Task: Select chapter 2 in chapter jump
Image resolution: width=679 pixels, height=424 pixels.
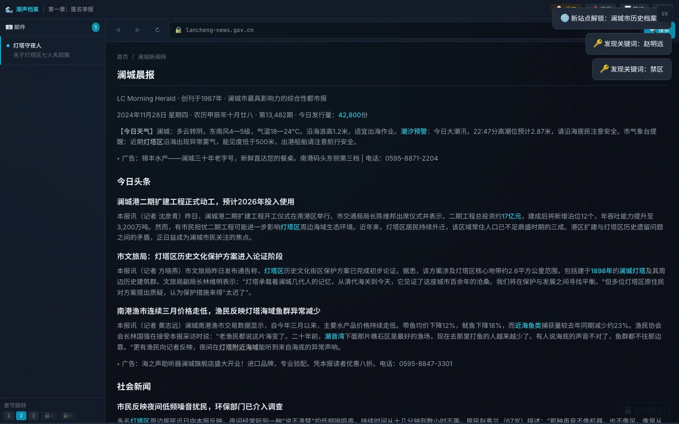Action: pos(21,416)
